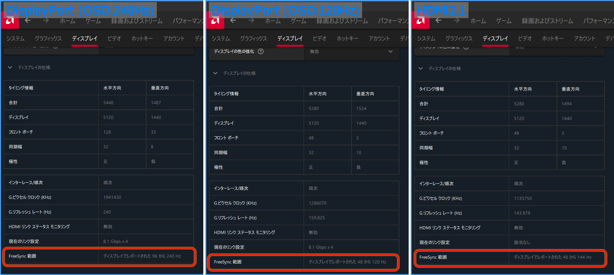The image size is (614, 275).
Task: Switch to ホットキー tab in the DisplayPort 240Hz window
Action: tap(142, 39)
